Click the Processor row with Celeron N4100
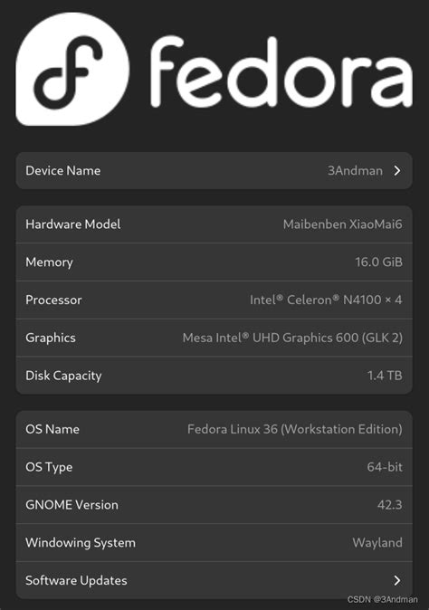 click(x=214, y=300)
